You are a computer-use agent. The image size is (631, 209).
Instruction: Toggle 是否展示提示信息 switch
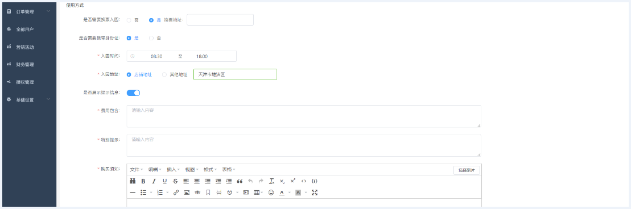[133, 93]
